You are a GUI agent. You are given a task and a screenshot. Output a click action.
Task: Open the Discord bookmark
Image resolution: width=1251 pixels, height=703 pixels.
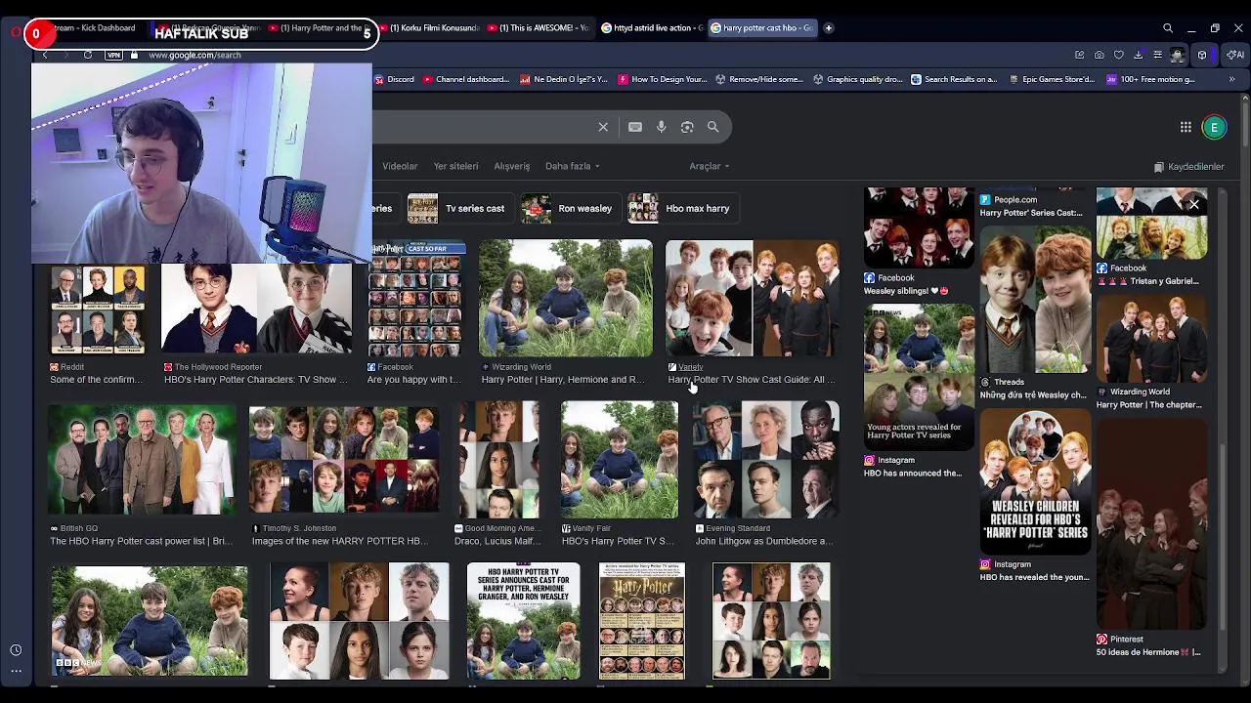point(395,79)
